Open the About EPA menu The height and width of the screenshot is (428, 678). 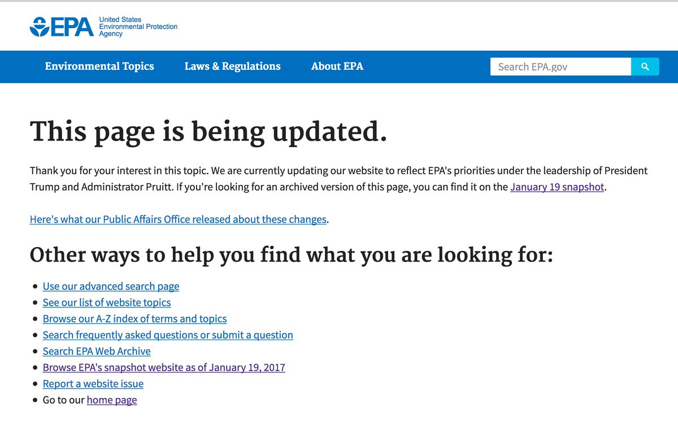pos(337,66)
